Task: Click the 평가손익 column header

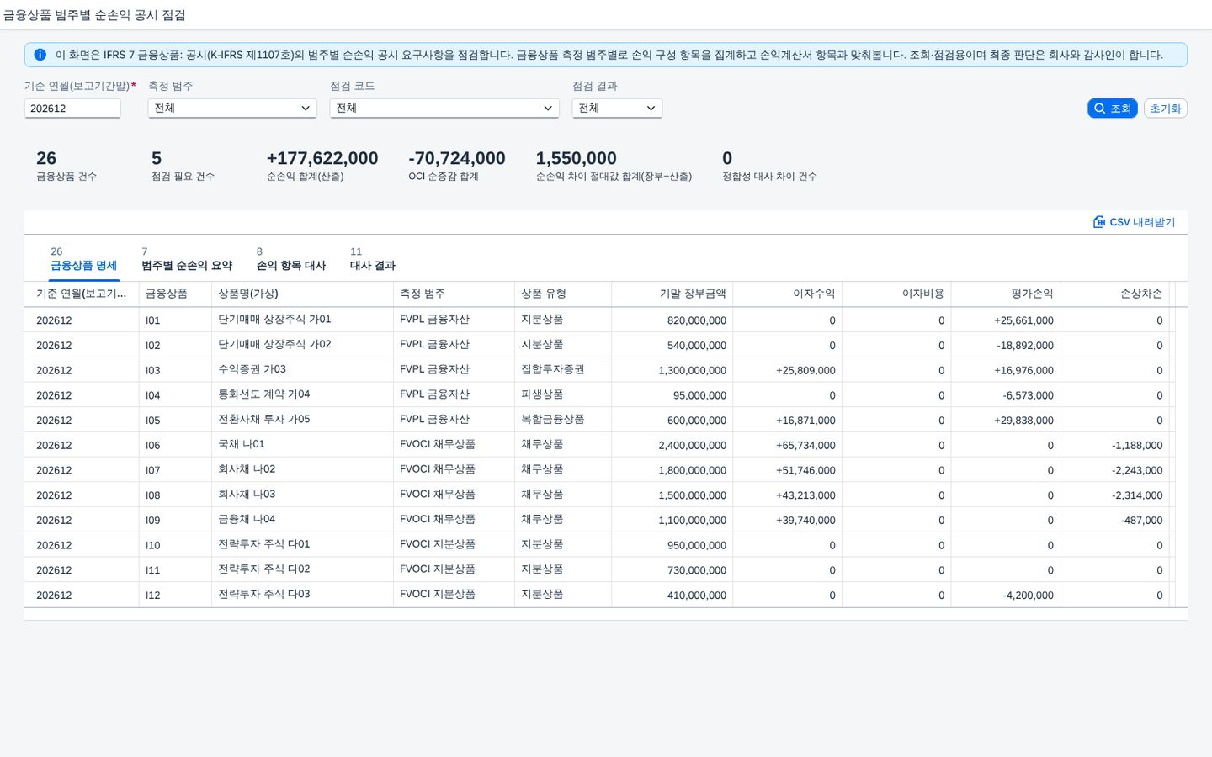Action: (x=1006, y=294)
